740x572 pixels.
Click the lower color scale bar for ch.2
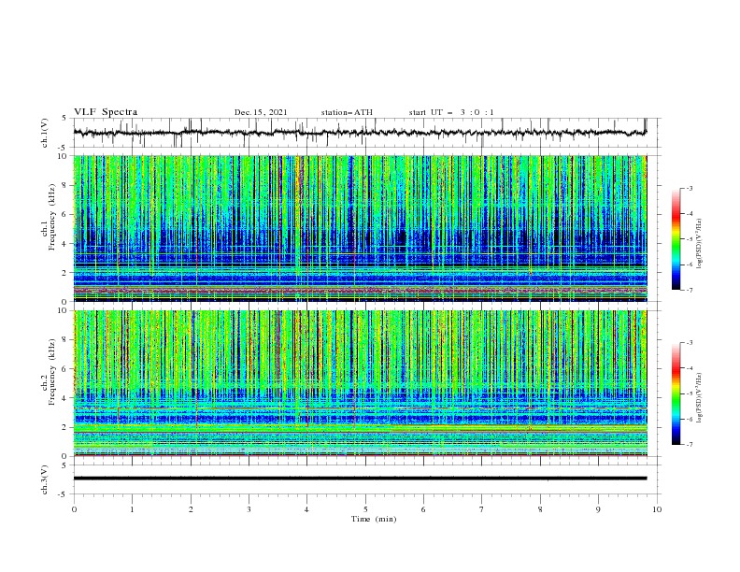(676, 393)
